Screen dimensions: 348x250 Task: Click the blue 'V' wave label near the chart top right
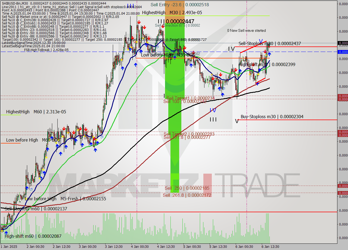click(x=261, y=41)
